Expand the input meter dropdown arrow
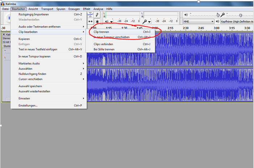 point(149,22)
